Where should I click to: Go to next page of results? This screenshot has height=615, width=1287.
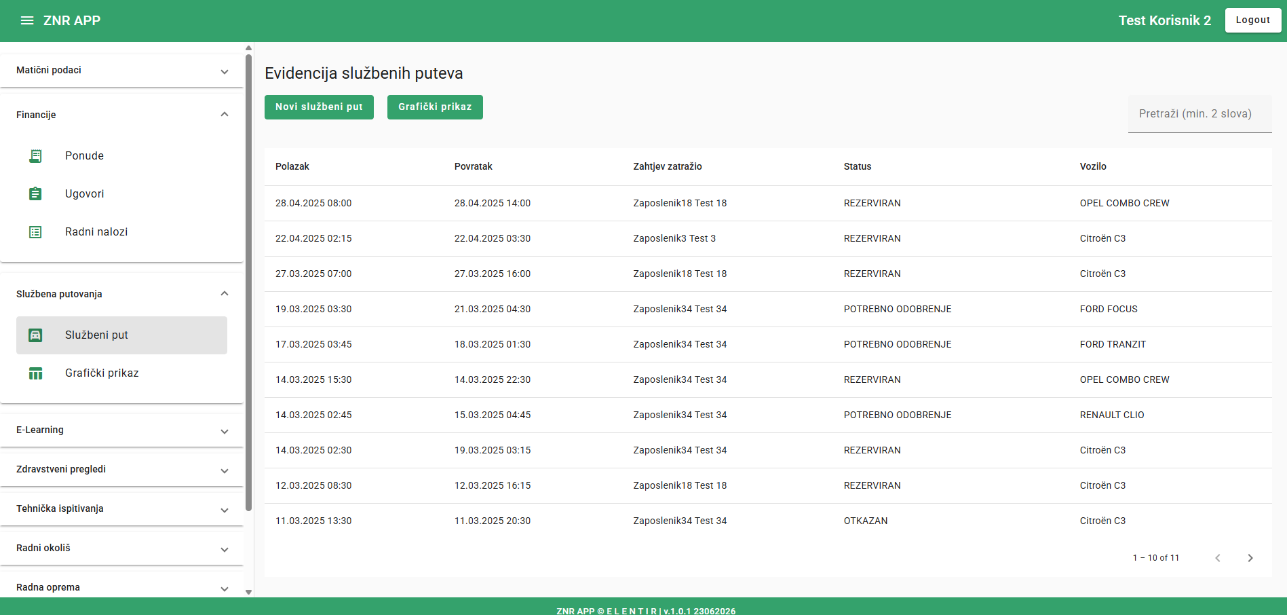coord(1250,558)
